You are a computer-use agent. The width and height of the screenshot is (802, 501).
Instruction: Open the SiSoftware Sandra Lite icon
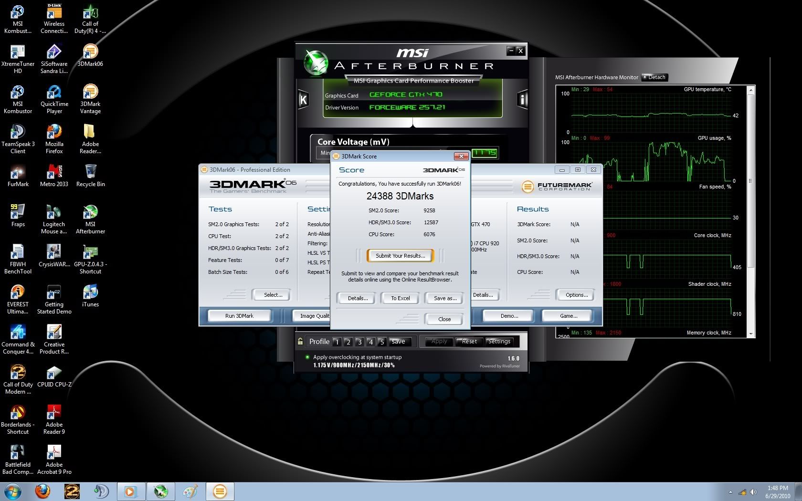tap(54, 59)
